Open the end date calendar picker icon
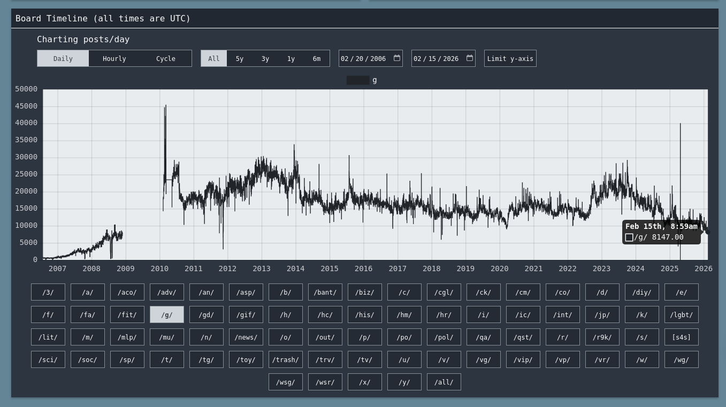The width and height of the screenshot is (726, 407). pyautogui.click(x=470, y=58)
